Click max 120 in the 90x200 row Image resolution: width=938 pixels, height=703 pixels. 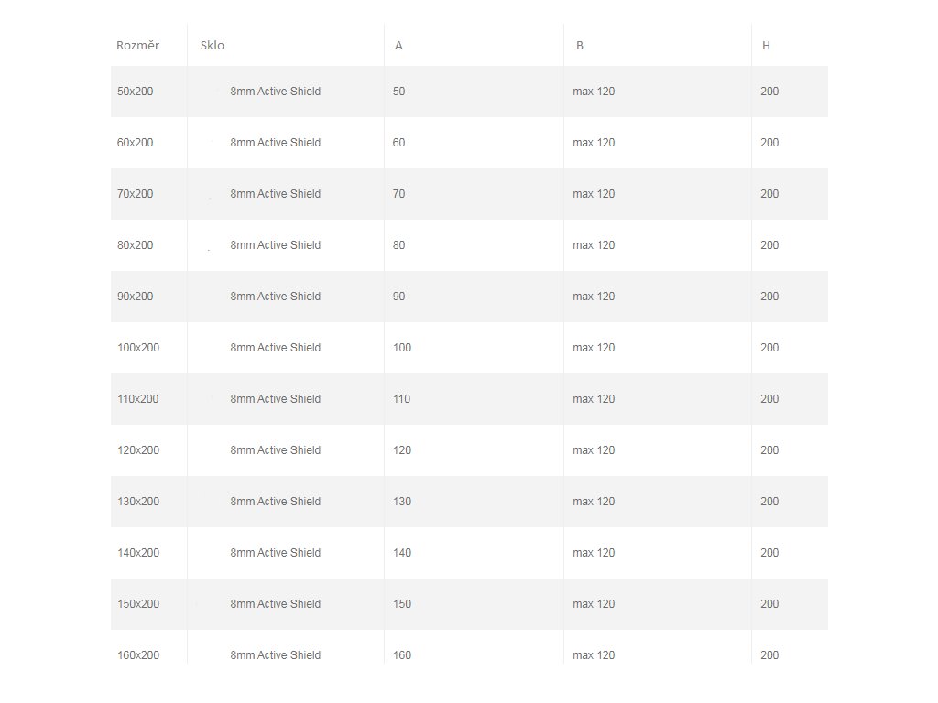click(x=594, y=297)
